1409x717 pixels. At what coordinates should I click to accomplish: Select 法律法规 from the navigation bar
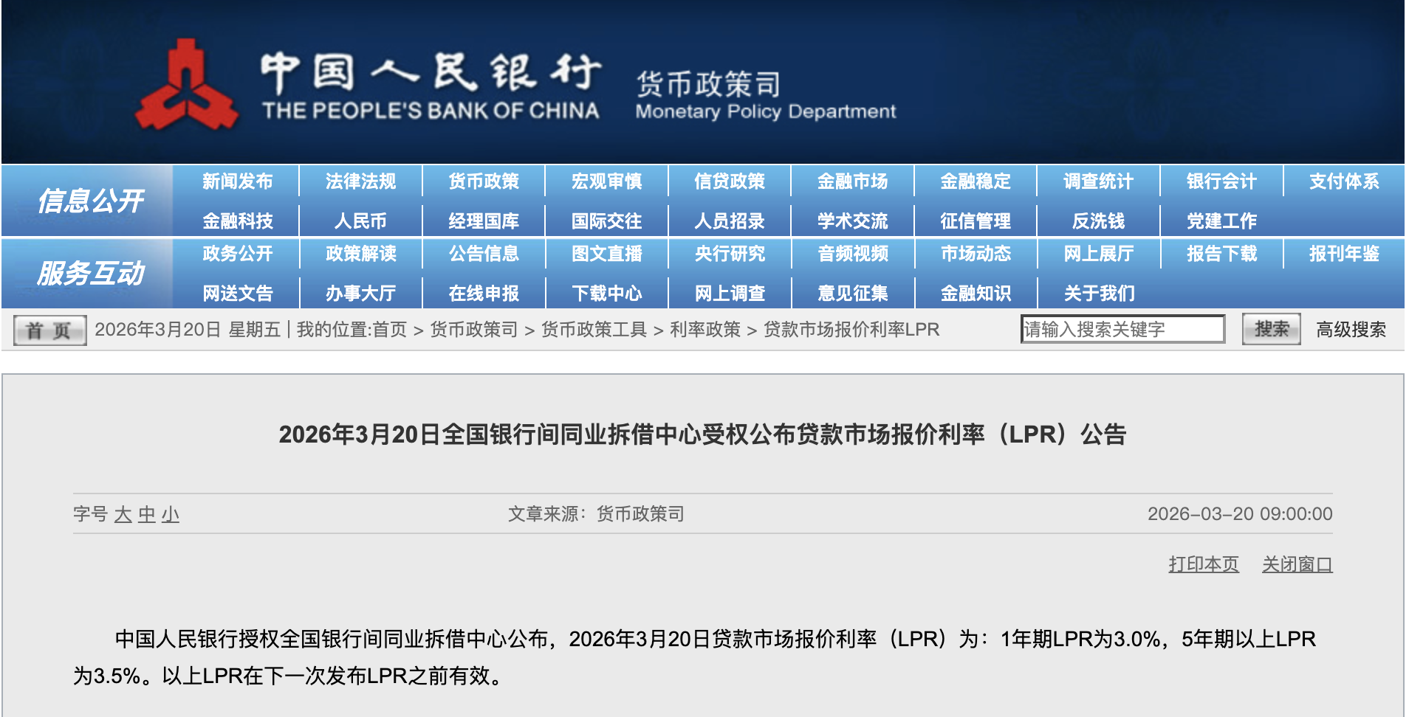coord(360,181)
